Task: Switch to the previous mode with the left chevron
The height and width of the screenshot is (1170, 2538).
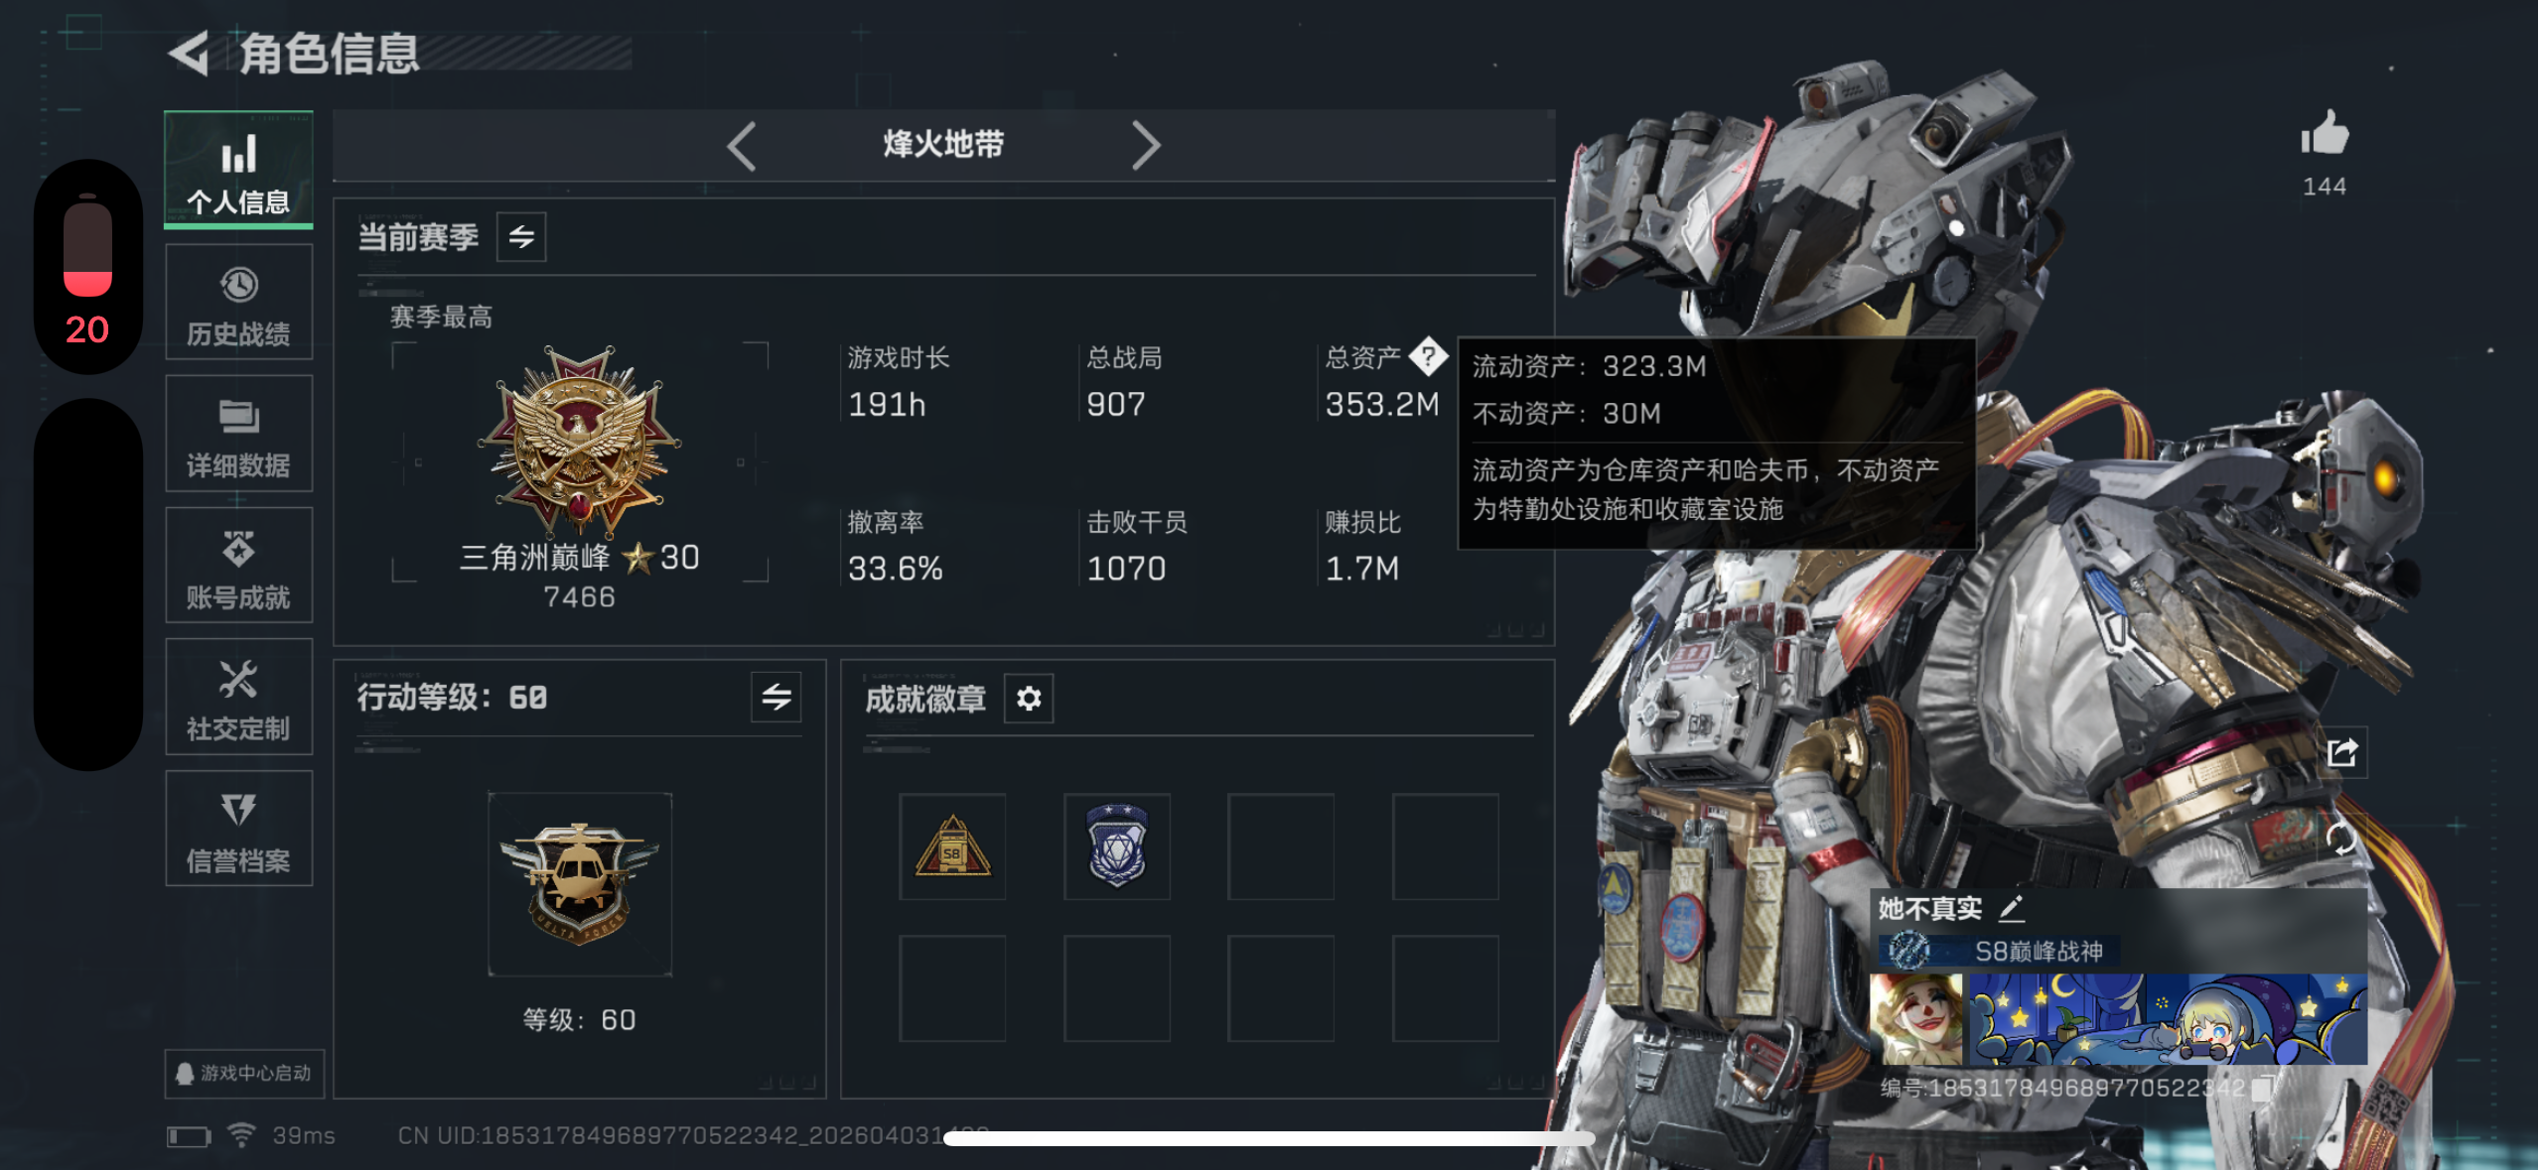Action: [742, 146]
